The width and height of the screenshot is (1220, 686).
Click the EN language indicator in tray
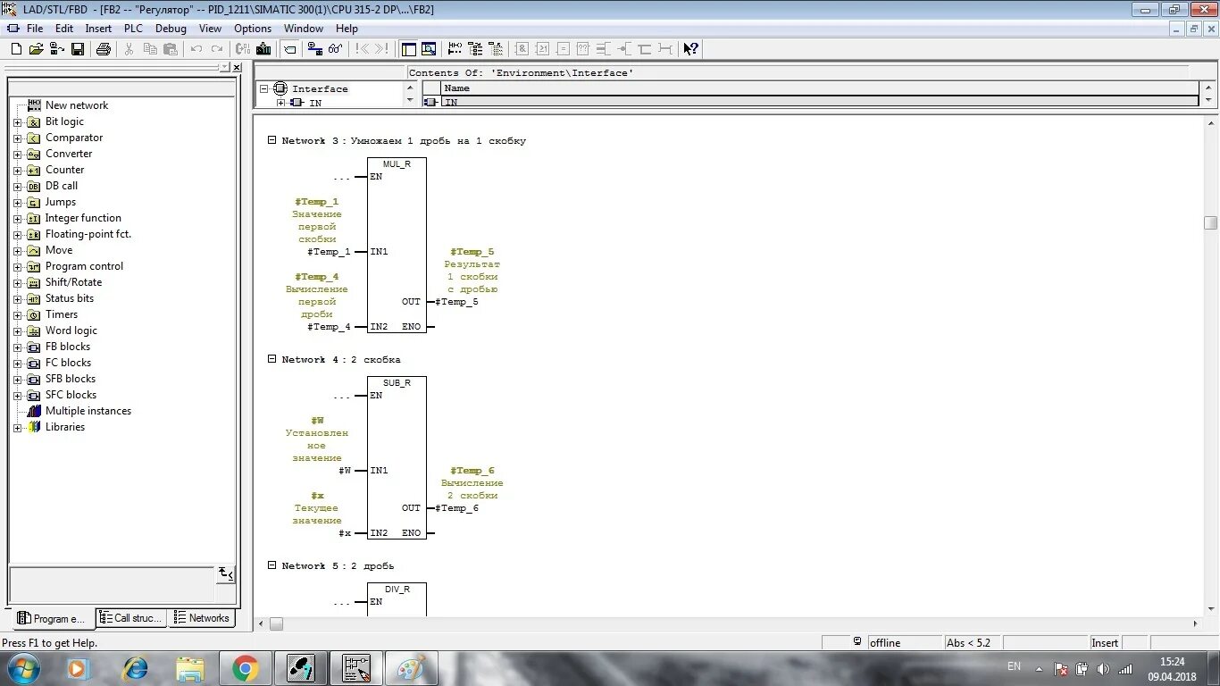(x=1014, y=666)
